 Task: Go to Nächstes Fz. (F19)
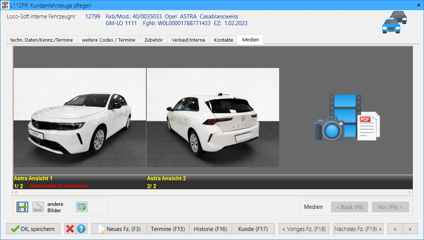[x=358, y=229]
